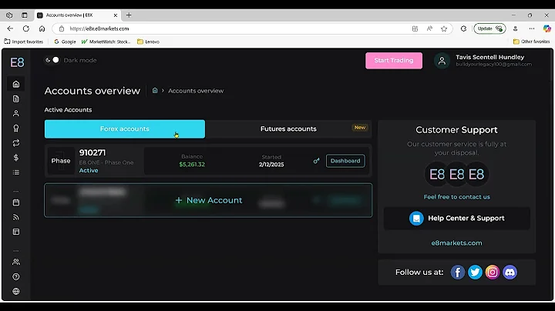Open the Google bookmark

point(65,42)
